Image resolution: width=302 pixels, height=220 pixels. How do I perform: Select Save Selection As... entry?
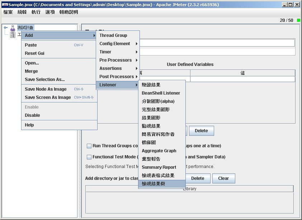[x=59, y=80]
